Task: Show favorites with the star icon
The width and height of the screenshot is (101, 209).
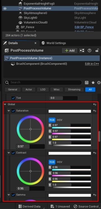Action: (93, 83)
